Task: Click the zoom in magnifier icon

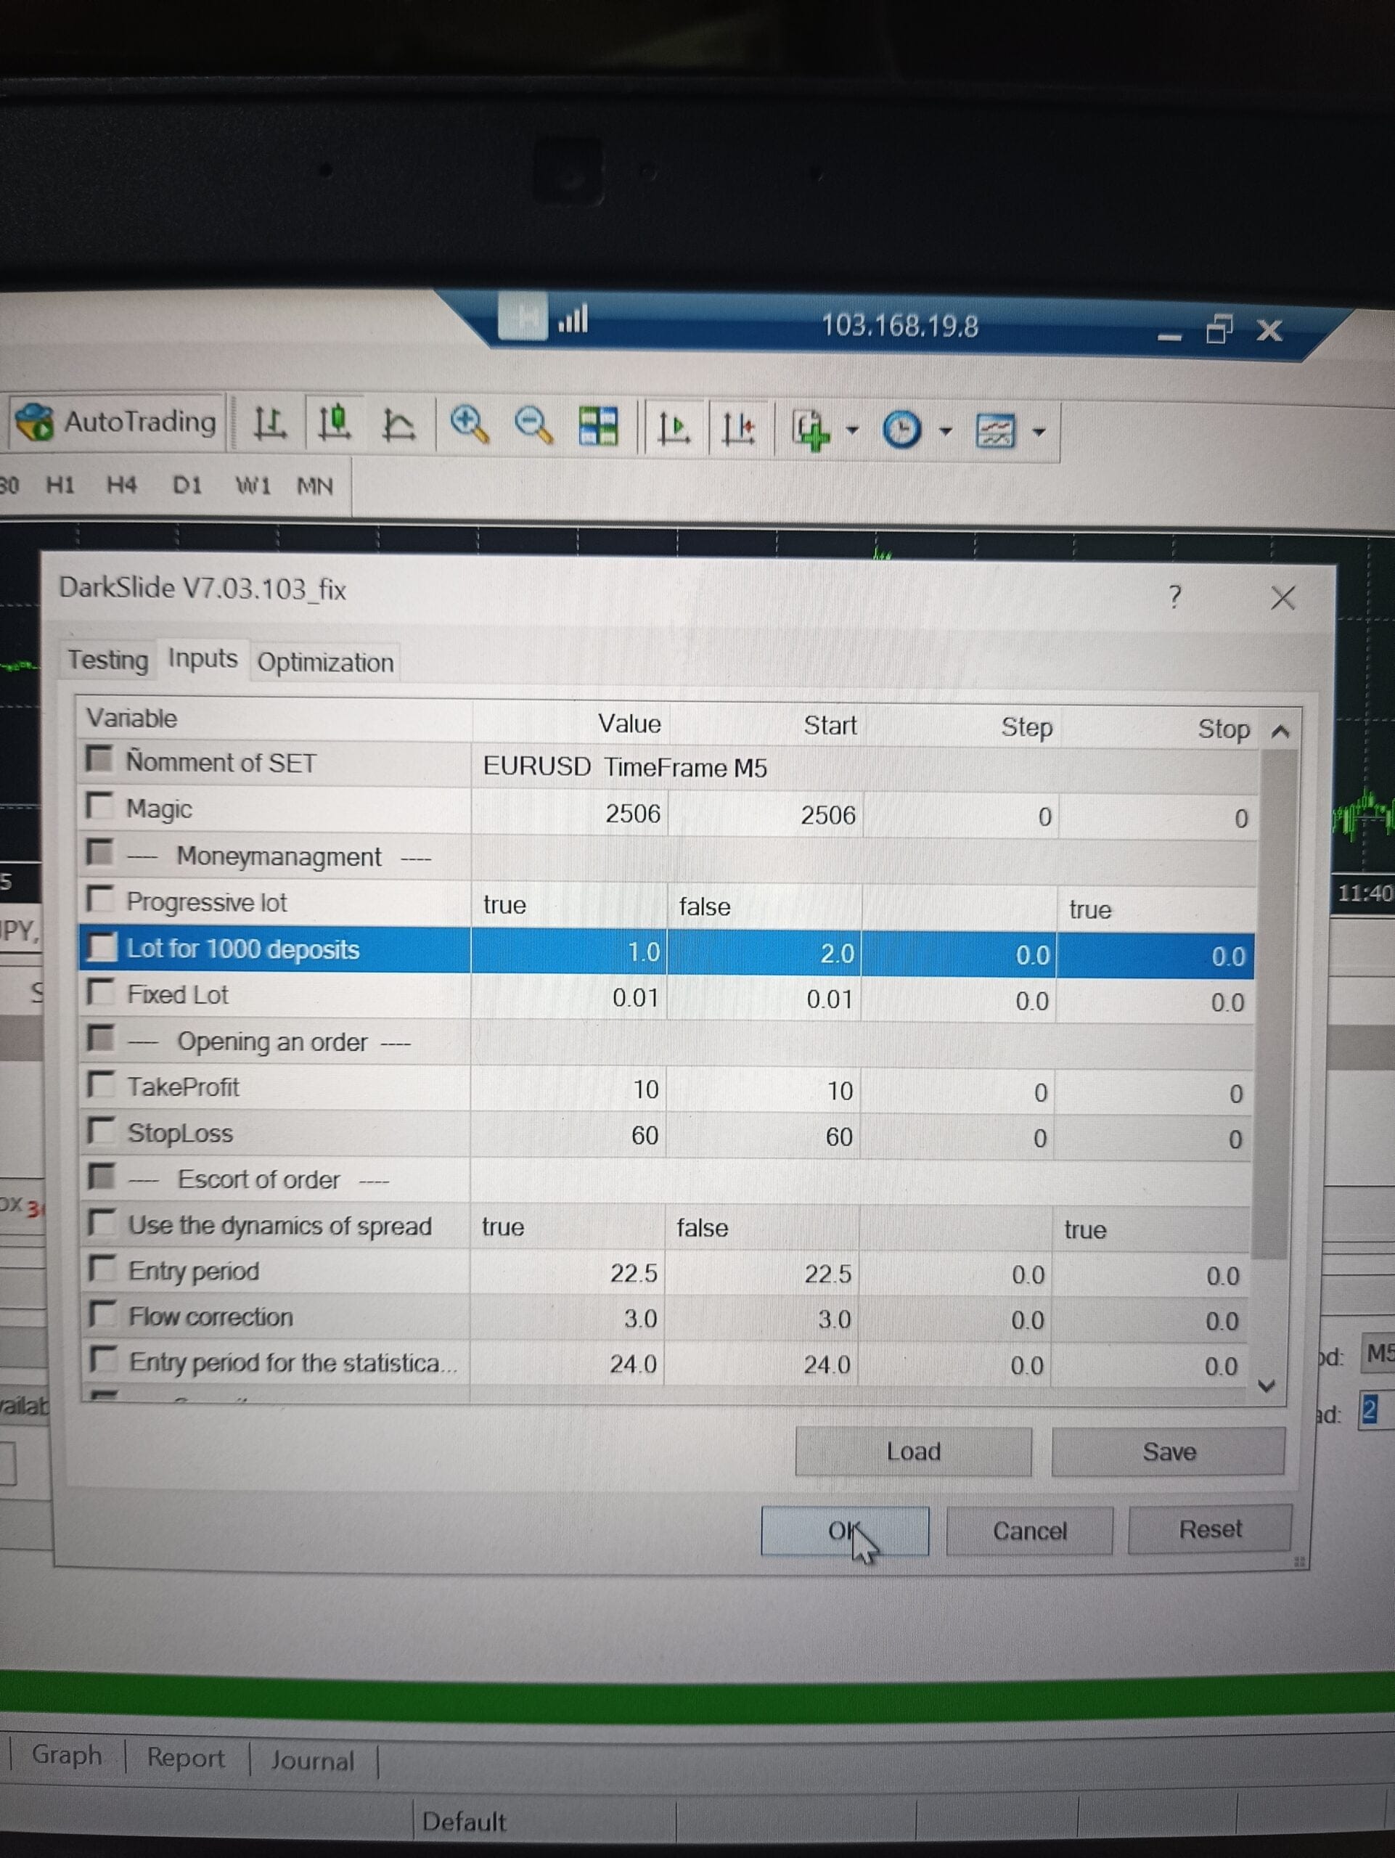Action: coord(469,425)
